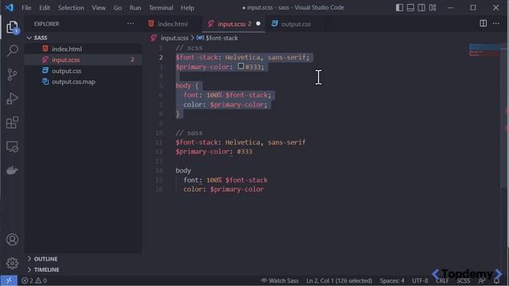Open the Remote Explorer view

13,146
